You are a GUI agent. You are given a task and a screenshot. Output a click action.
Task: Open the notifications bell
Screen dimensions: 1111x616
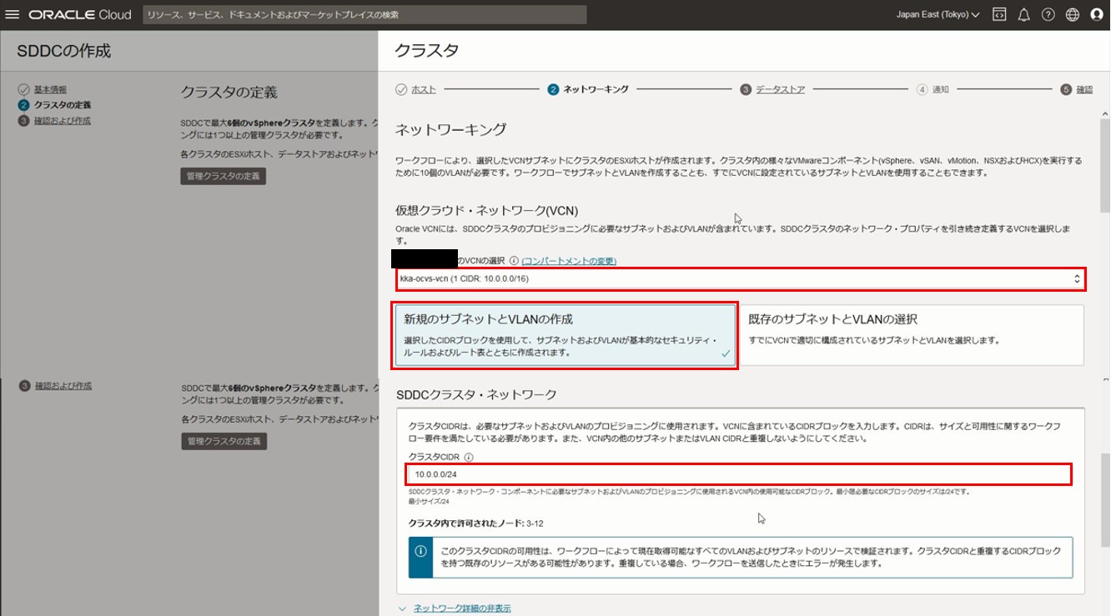coord(1023,15)
